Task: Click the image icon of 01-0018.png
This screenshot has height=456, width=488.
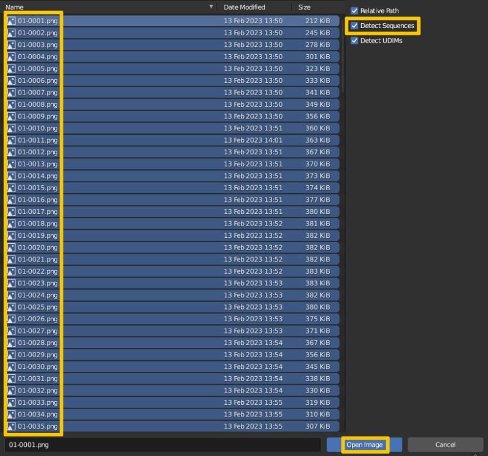Action: click(11, 224)
